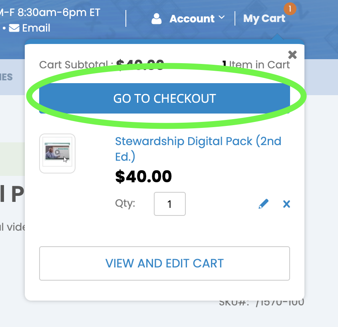Remove Stewardship Digital Pack using the blue X
The image size is (338, 327).
tap(286, 204)
